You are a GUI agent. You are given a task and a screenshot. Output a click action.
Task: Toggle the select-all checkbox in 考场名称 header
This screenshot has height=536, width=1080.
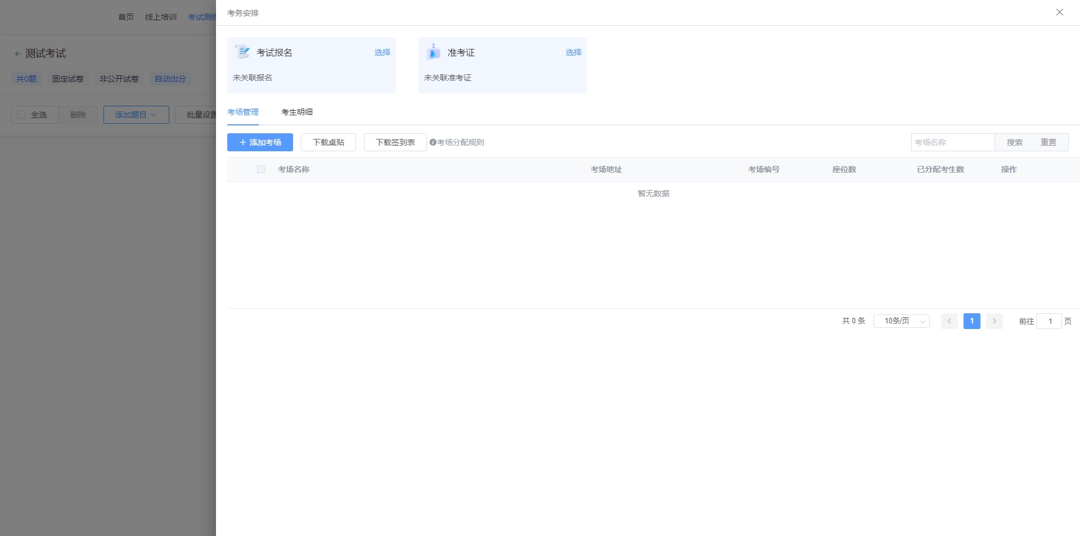coord(261,170)
